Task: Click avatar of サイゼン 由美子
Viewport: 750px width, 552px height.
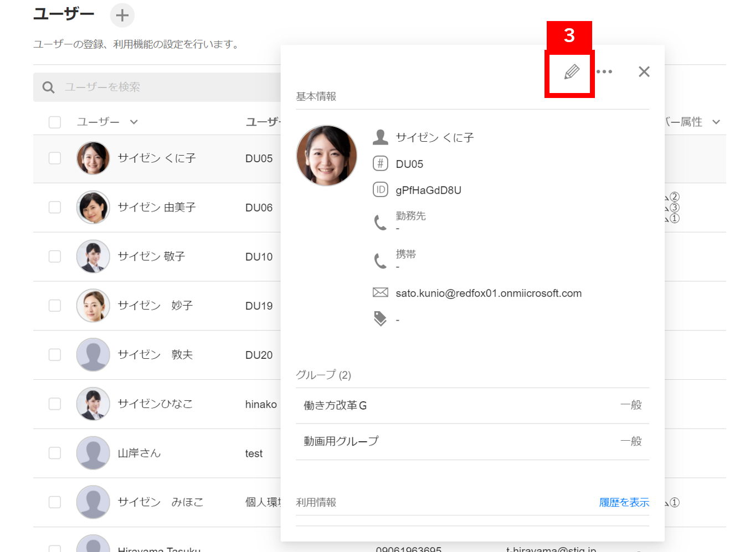Action: (x=93, y=207)
